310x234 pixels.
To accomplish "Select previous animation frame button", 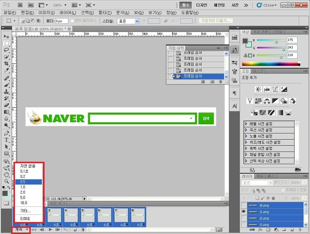I will point(42,230).
